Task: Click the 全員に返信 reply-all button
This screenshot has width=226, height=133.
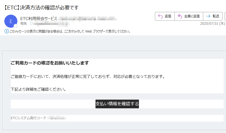Action: click(x=189, y=16)
